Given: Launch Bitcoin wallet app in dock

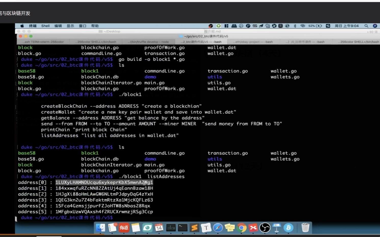Looking at the screenshot, I should point(288,228).
